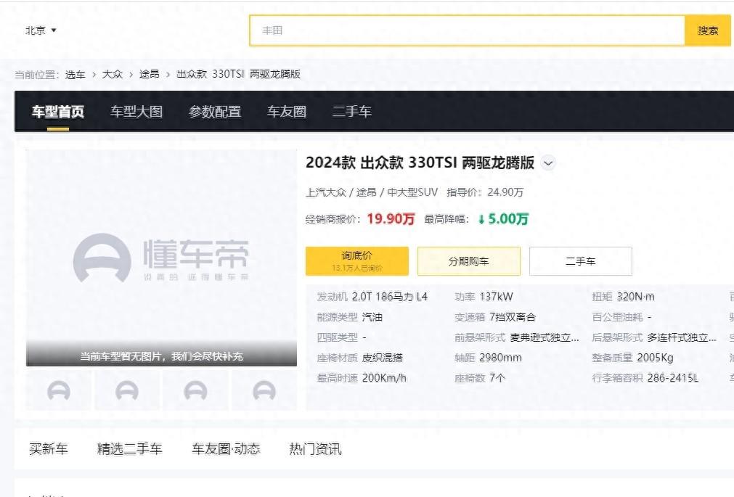
Task: Expand the model version chevron next to 两驱龙腾版
Action: click(549, 163)
